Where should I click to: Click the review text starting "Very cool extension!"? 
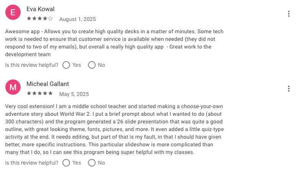(x=115, y=129)
